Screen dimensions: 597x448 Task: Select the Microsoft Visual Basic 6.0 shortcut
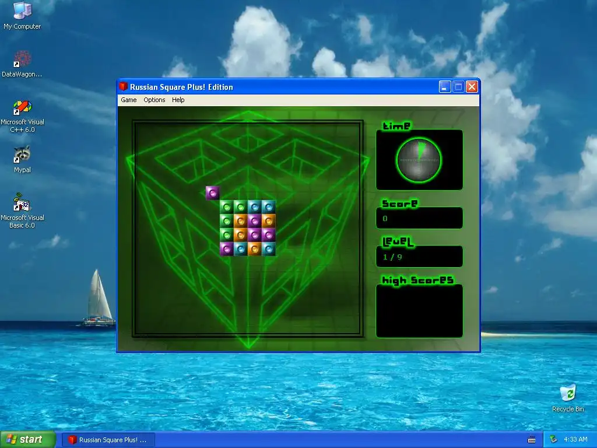tap(22, 211)
